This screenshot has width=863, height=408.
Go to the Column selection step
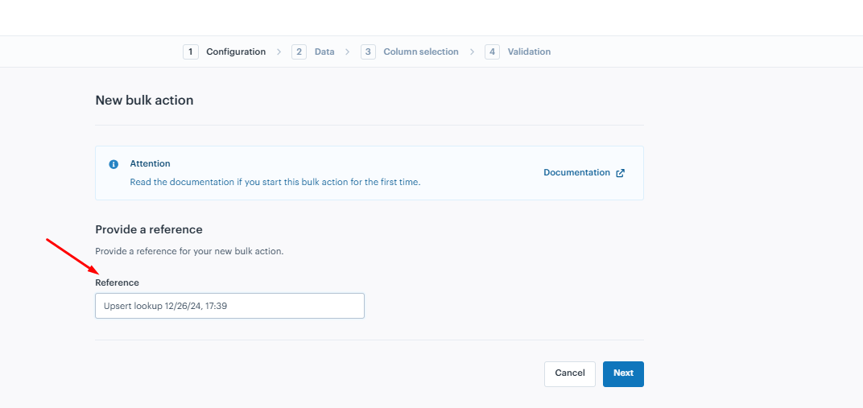pyautogui.click(x=421, y=52)
